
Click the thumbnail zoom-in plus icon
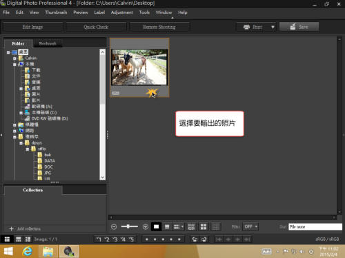coord(146,227)
